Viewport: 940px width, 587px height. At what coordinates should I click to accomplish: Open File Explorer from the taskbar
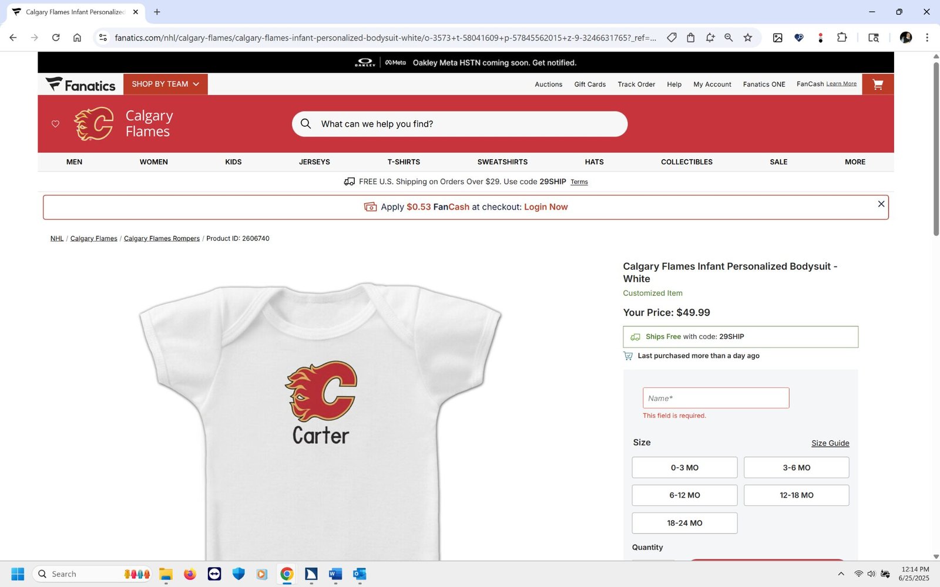166,574
